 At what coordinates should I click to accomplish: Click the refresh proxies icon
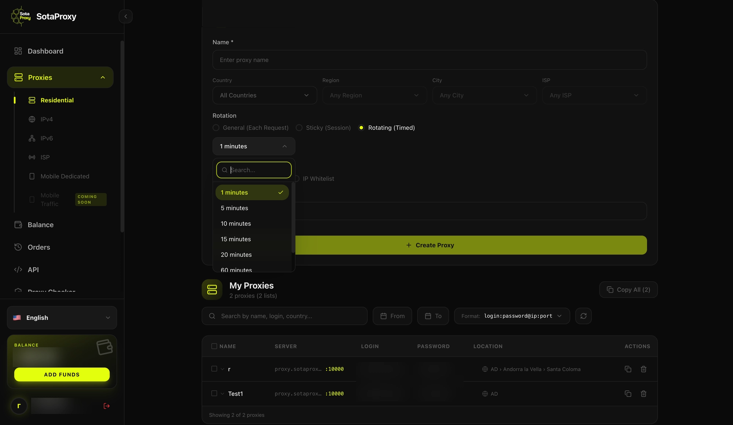(x=583, y=316)
